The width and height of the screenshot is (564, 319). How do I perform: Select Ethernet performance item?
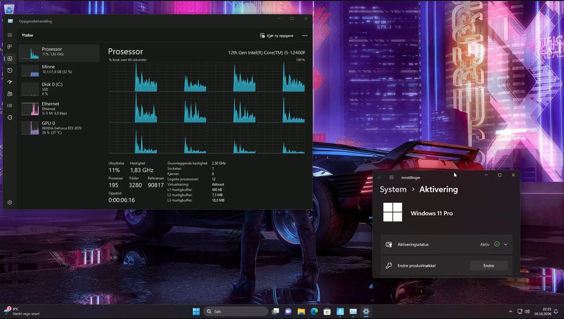click(59, 108)
